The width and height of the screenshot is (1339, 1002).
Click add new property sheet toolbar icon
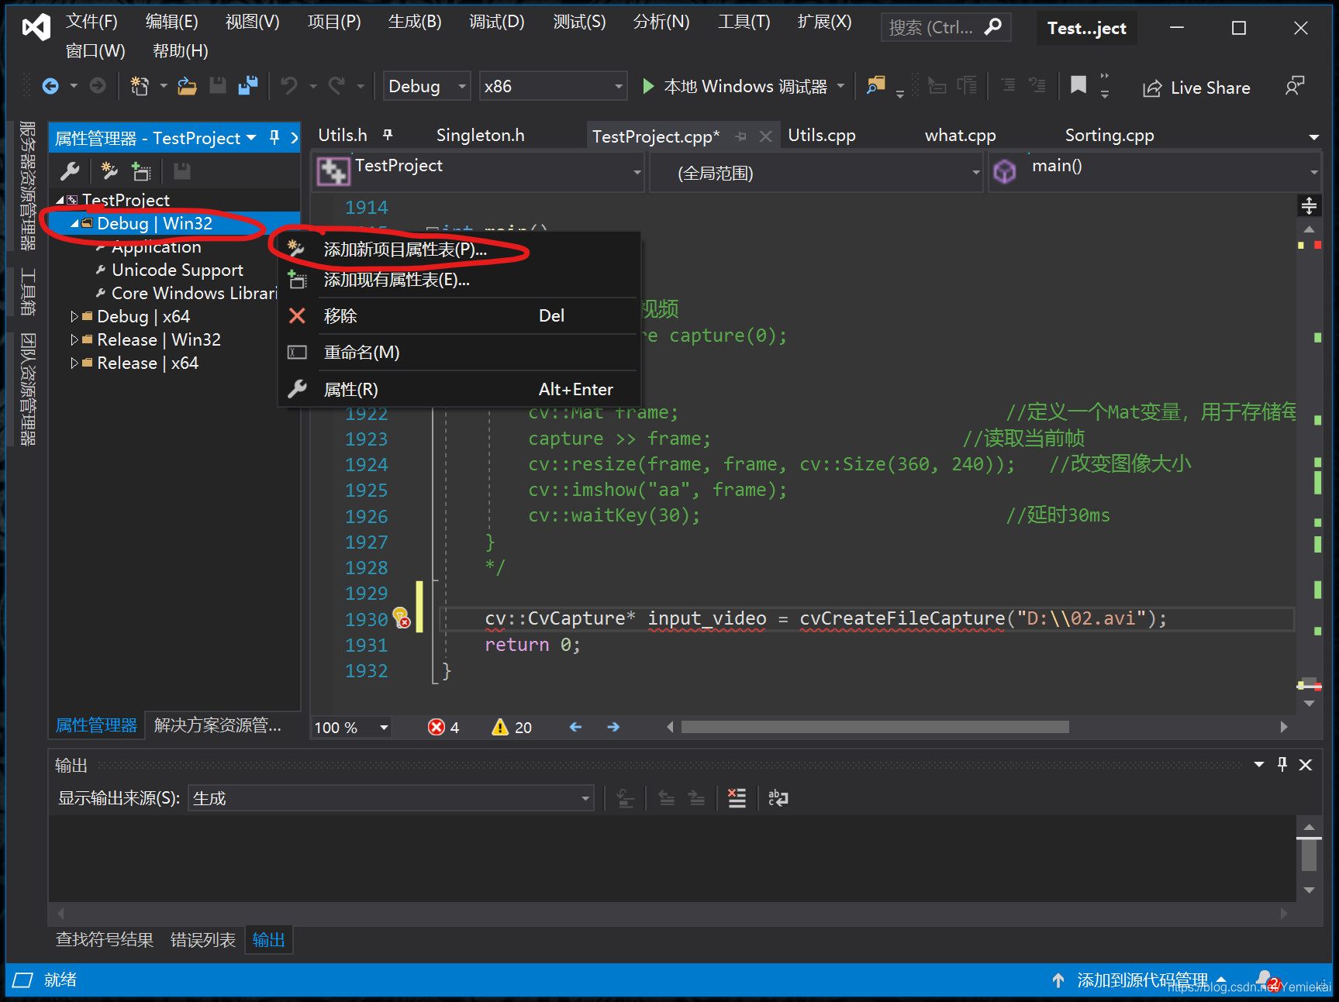click(109, 171)
